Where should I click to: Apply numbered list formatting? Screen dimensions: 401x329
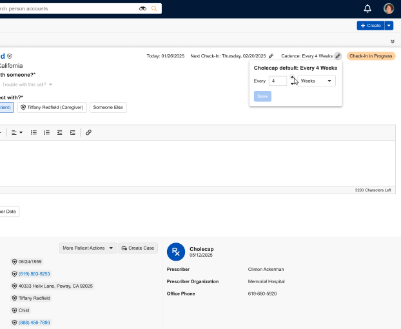(x=47, y=132)
